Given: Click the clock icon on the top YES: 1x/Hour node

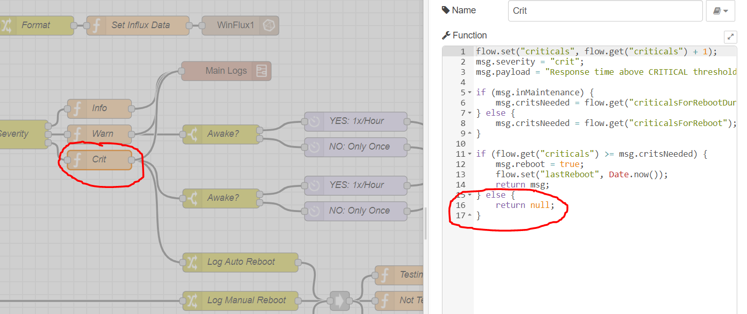Looking at the screenshot, I should click(x=315, y=121).
